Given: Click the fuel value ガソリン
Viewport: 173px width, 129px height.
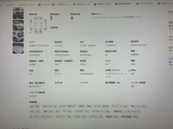Looking at the screenshot, I should pos(59,74).
